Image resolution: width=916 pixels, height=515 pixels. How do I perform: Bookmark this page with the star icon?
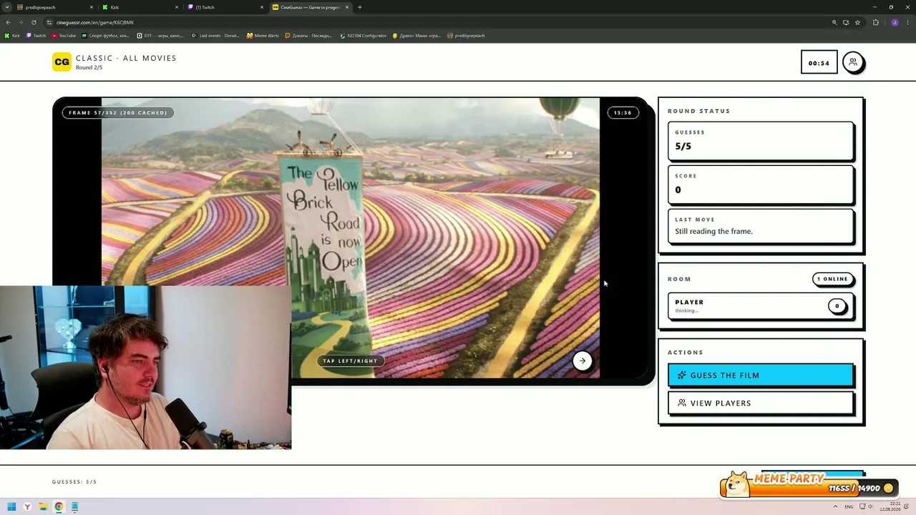pos(857,22)
